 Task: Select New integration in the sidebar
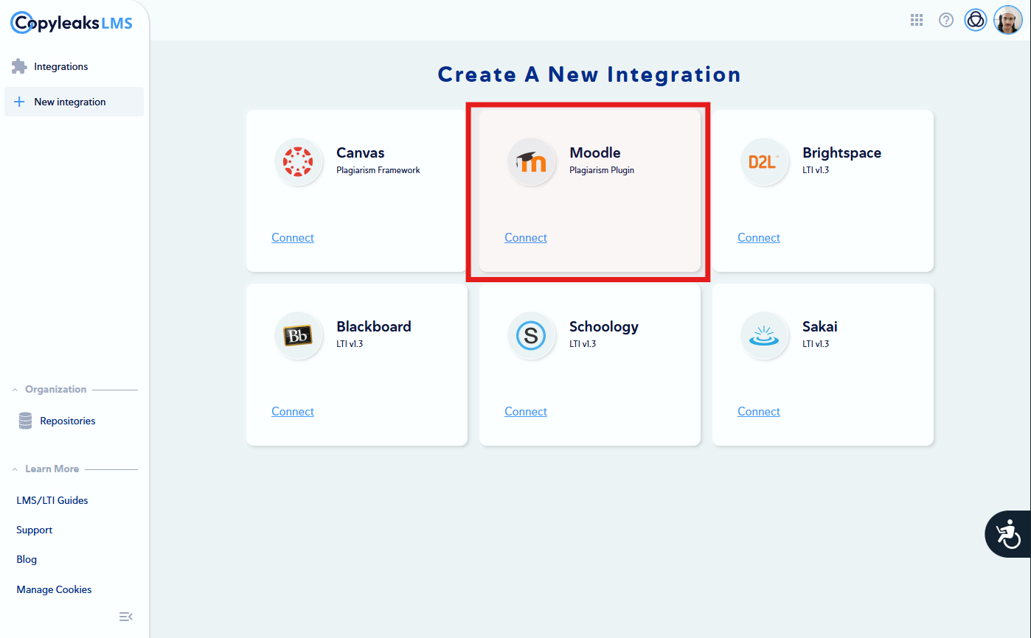tap(74, 102)
